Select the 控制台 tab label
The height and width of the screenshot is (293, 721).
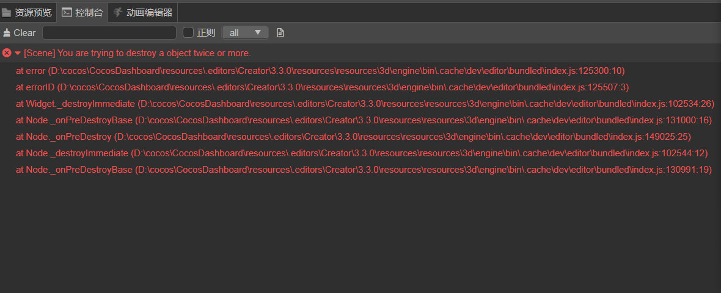pos(89,12)
